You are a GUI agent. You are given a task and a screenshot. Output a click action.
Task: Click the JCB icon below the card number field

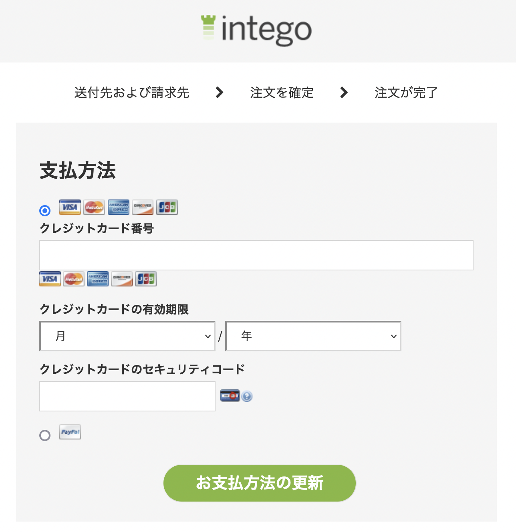pyautogui.click(x=146, y=279)
